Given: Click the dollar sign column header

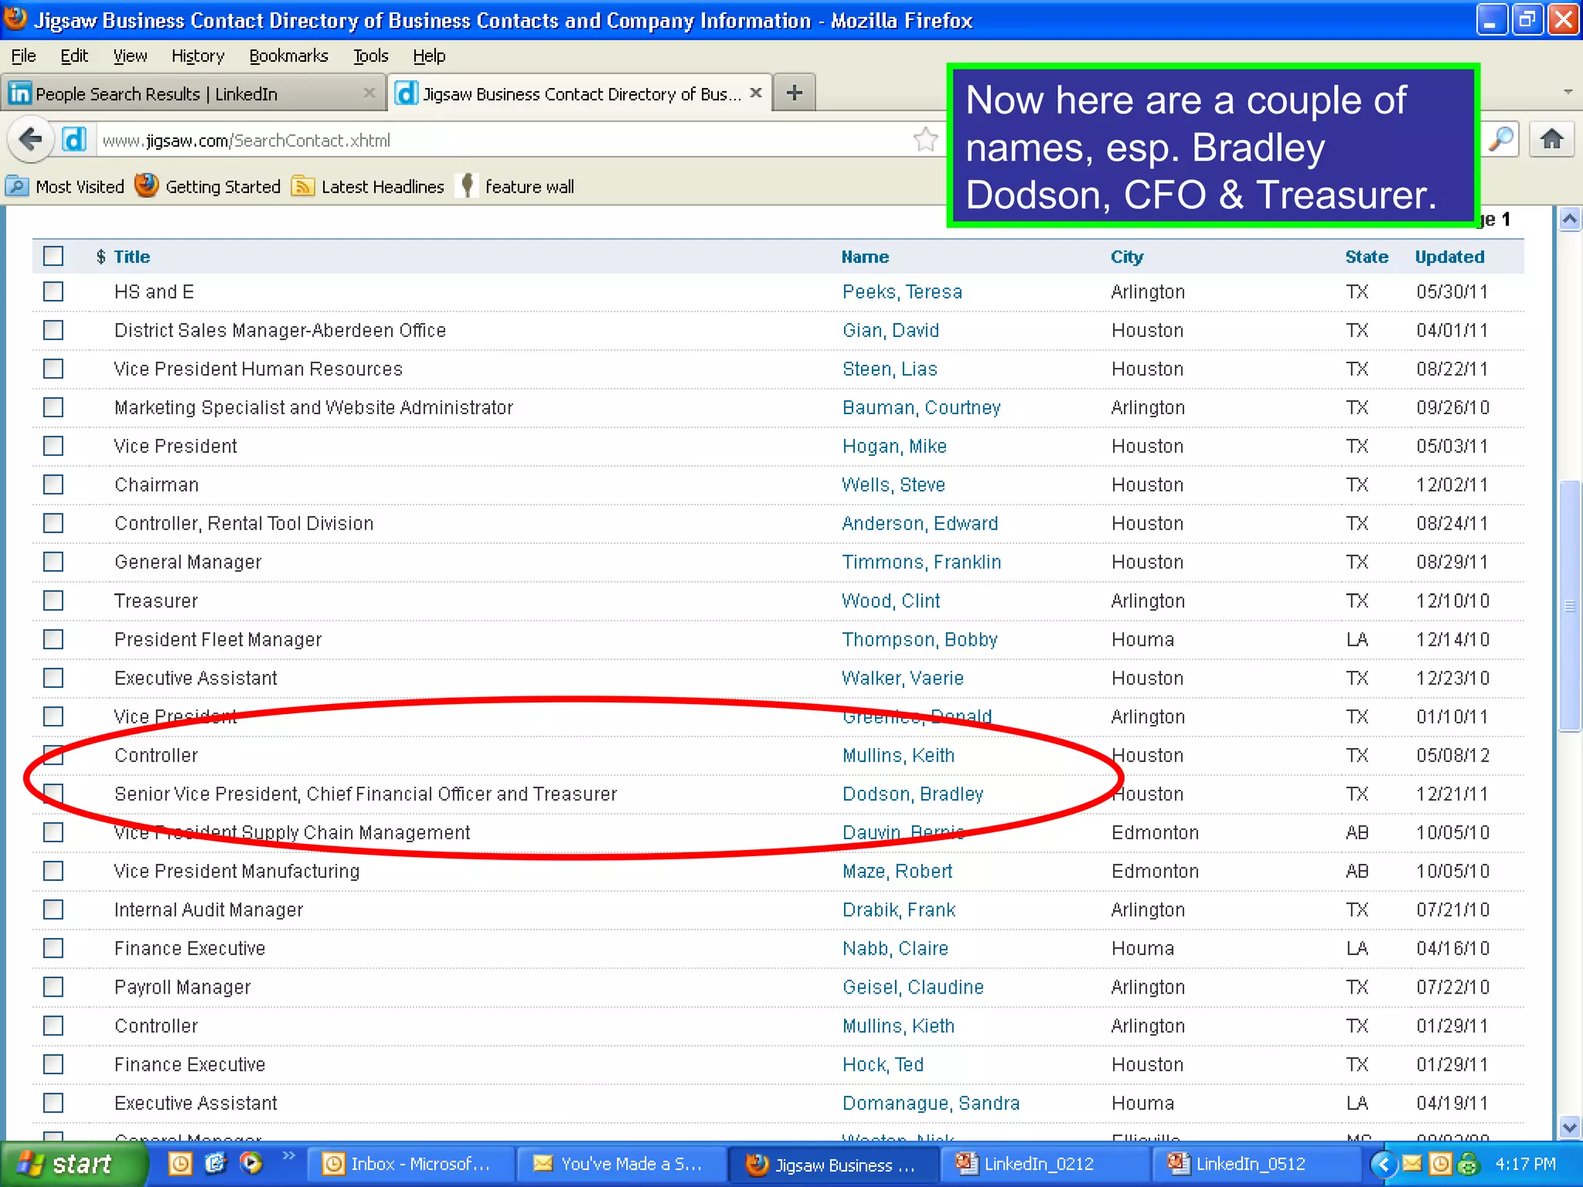Looking at the screenshot, I should [101, 257].
